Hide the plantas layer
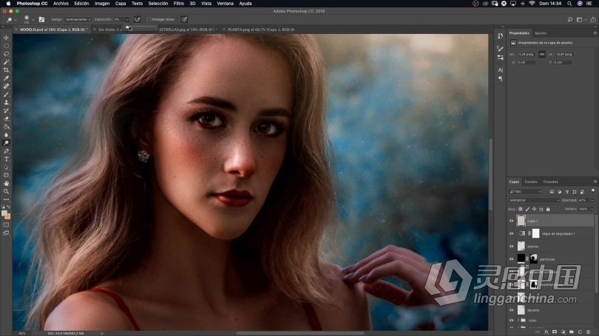Image resolution: width=599 pixels, height=336 pixels. tap(512, 247)
